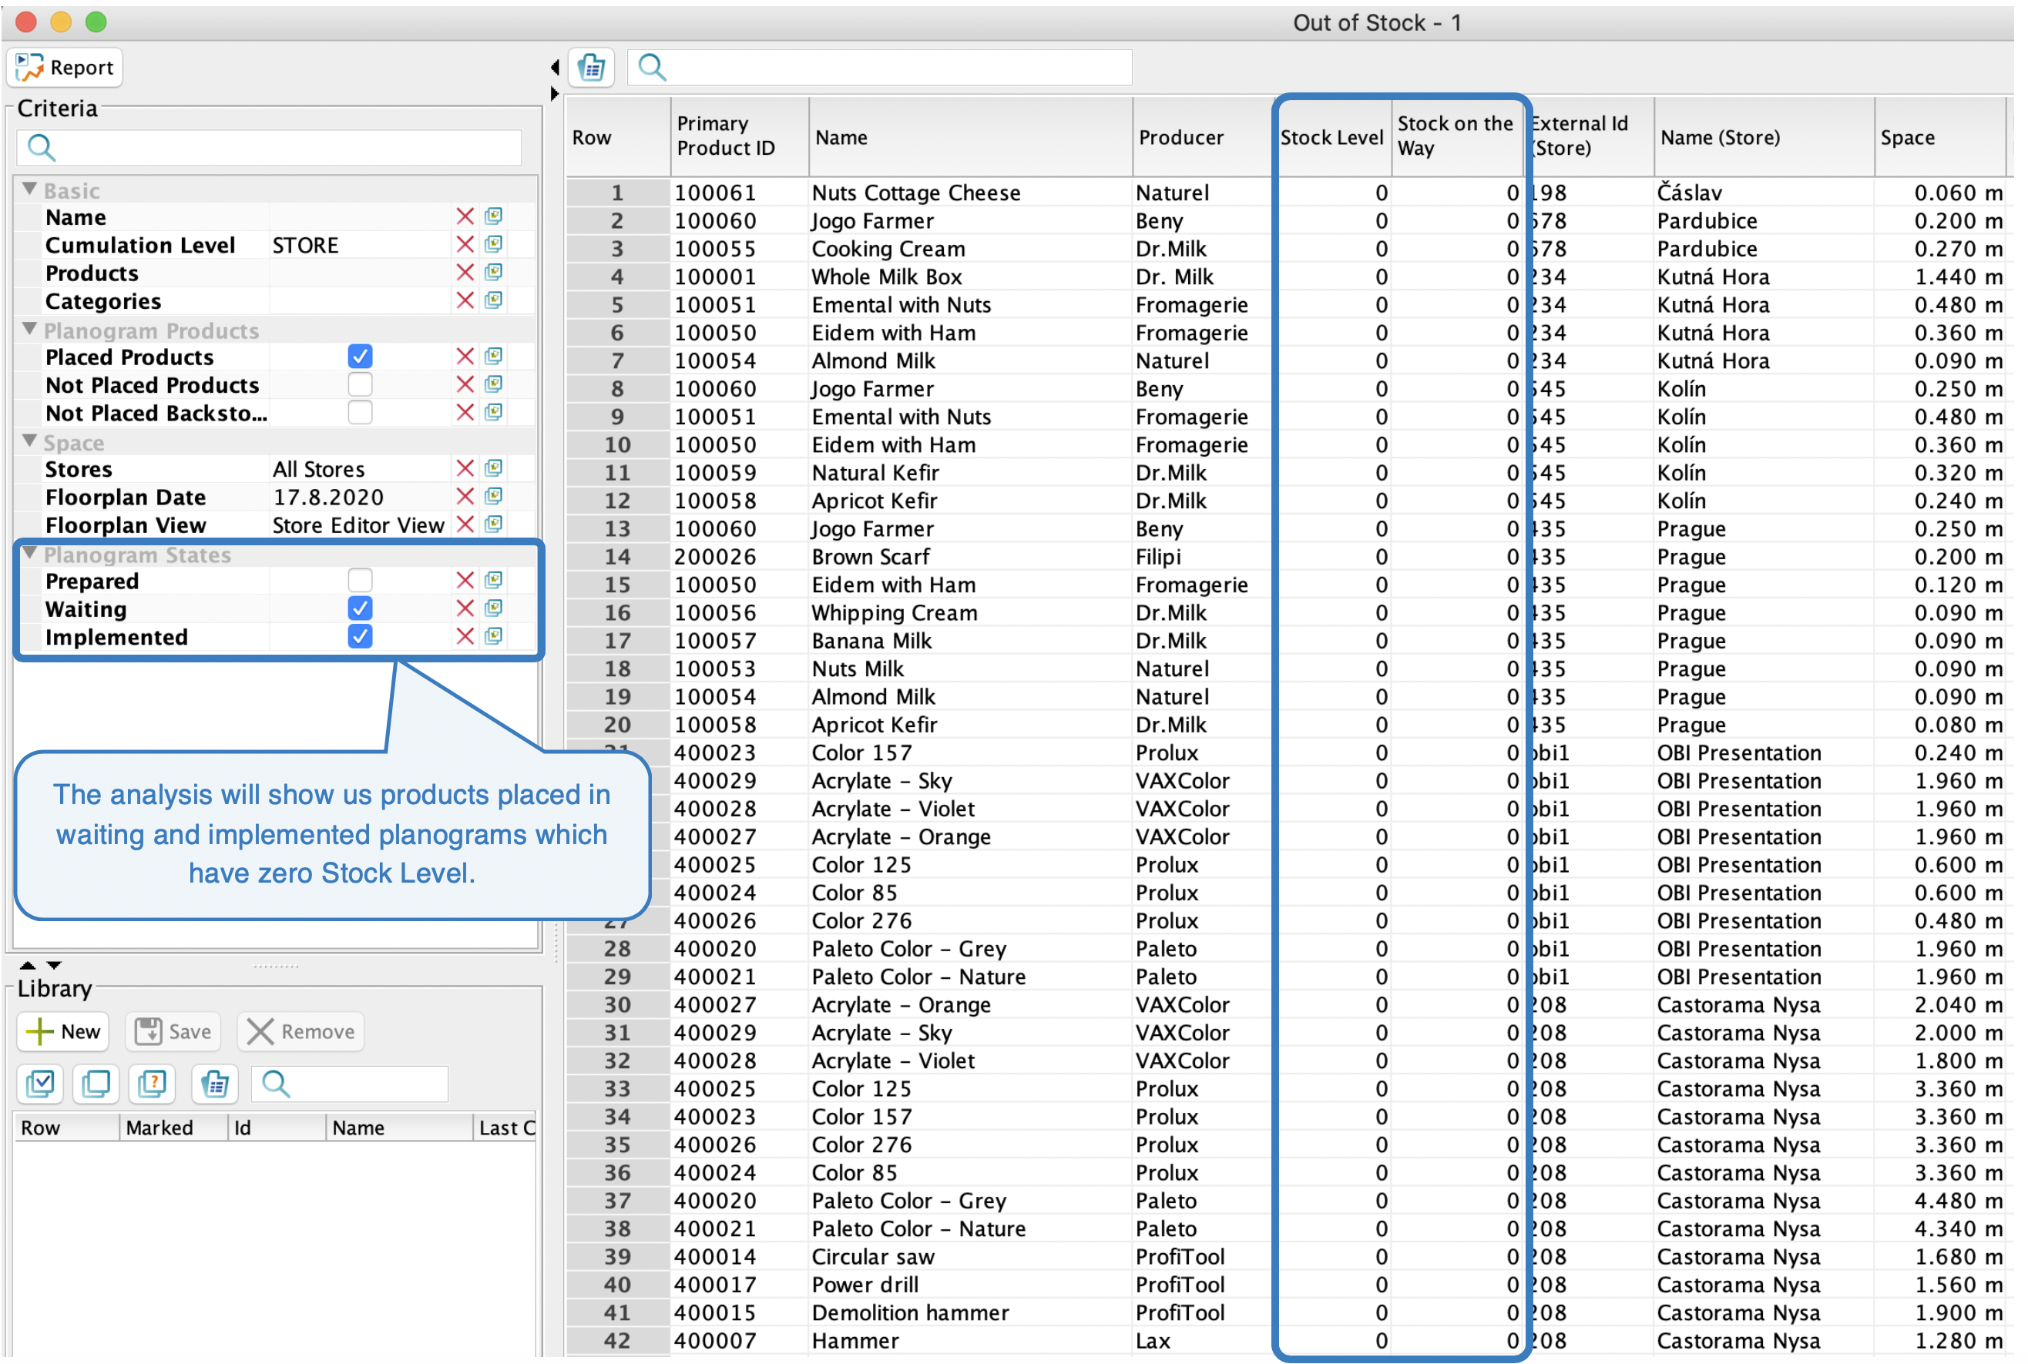Collapse the Basic criteria group

29,189
